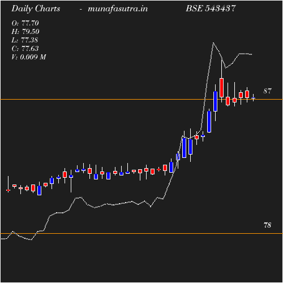Click the munafasutra.in site label
The image size is (283, 283).
pyautogui.click(x=118, y=9)
